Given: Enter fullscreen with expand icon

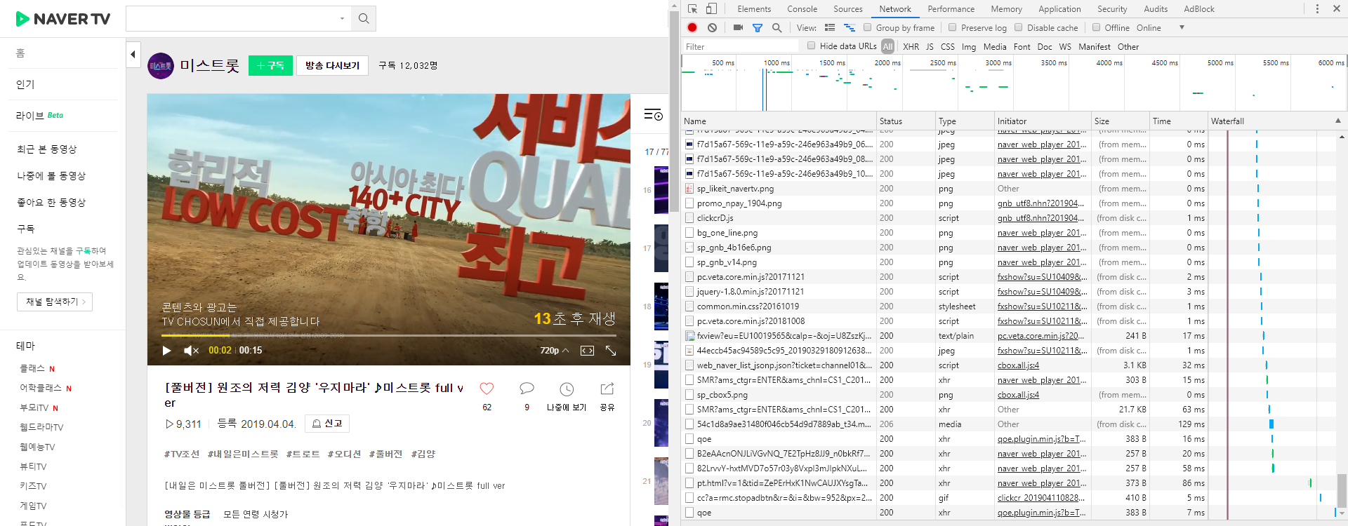Looking at the screenshot, I should tap(611, 351).
